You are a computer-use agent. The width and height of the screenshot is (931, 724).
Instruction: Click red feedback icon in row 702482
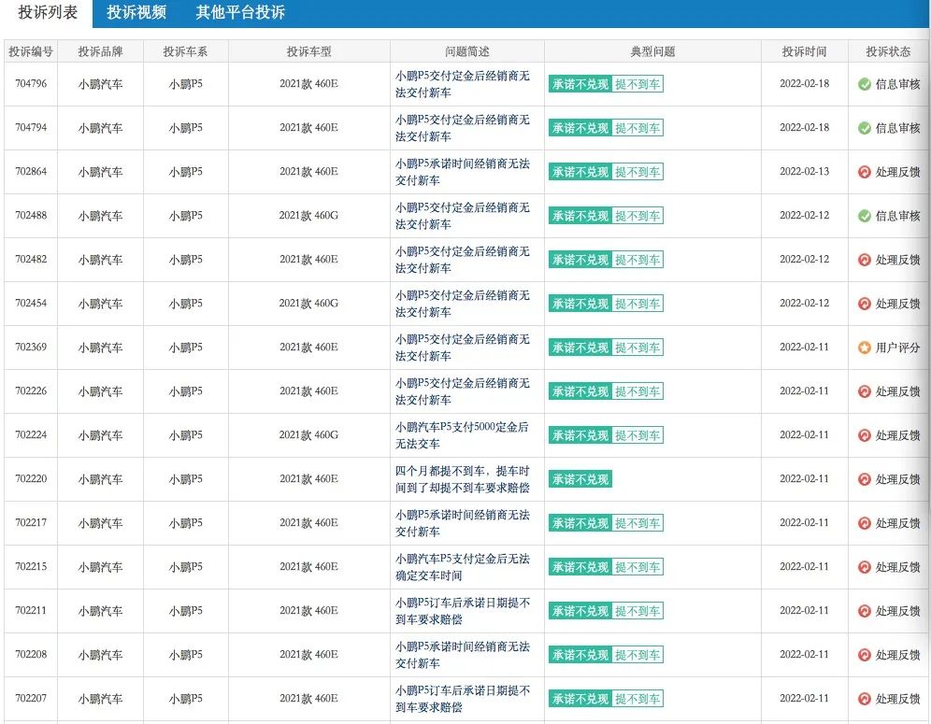pyautogui.click(x=865, y=260)
